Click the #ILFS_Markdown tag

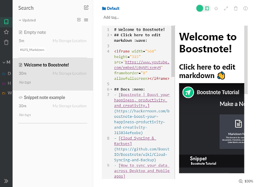[x=32, y=50]
